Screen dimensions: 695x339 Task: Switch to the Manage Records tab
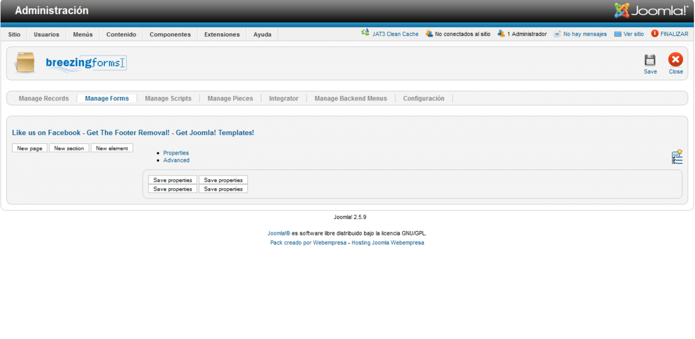pyautogui.click(x=44, y=98)
